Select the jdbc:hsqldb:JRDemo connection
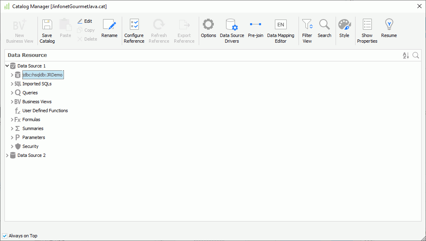This screenshot has height=241, width=426. pos(42,75)
